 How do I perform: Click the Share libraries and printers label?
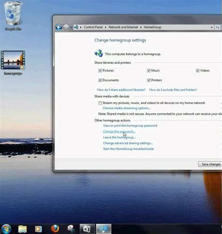tap(112, 63)
